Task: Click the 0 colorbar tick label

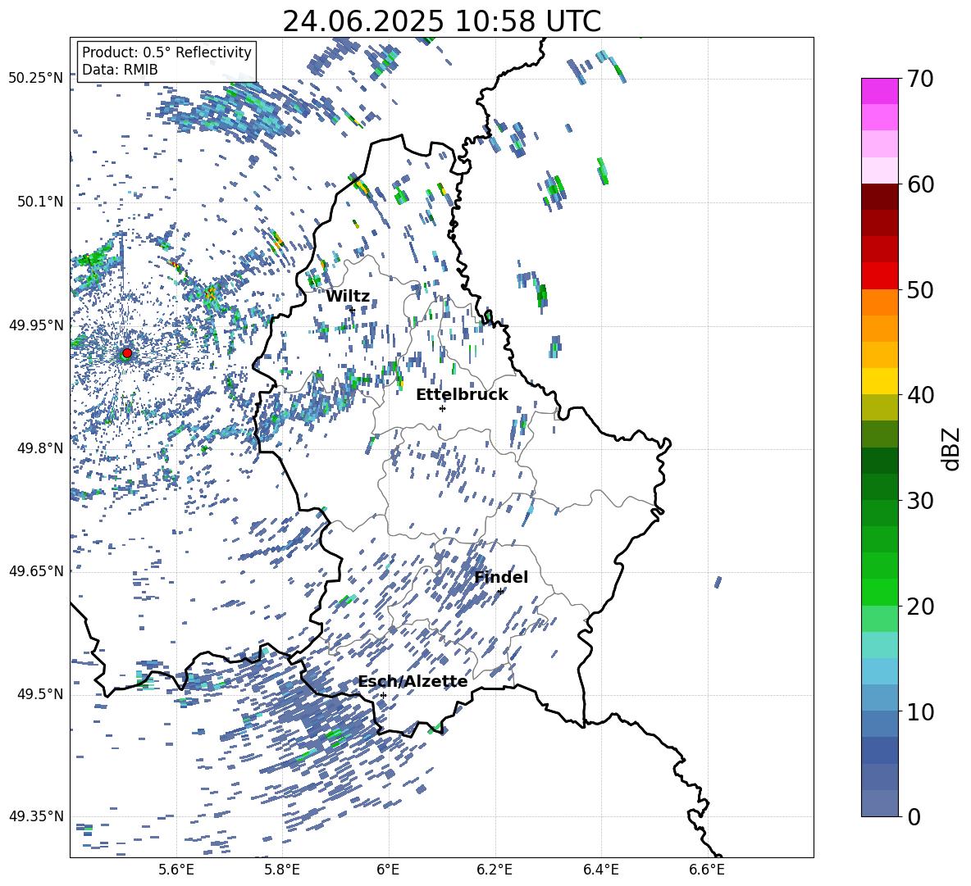Action: (x=914, y=816)
